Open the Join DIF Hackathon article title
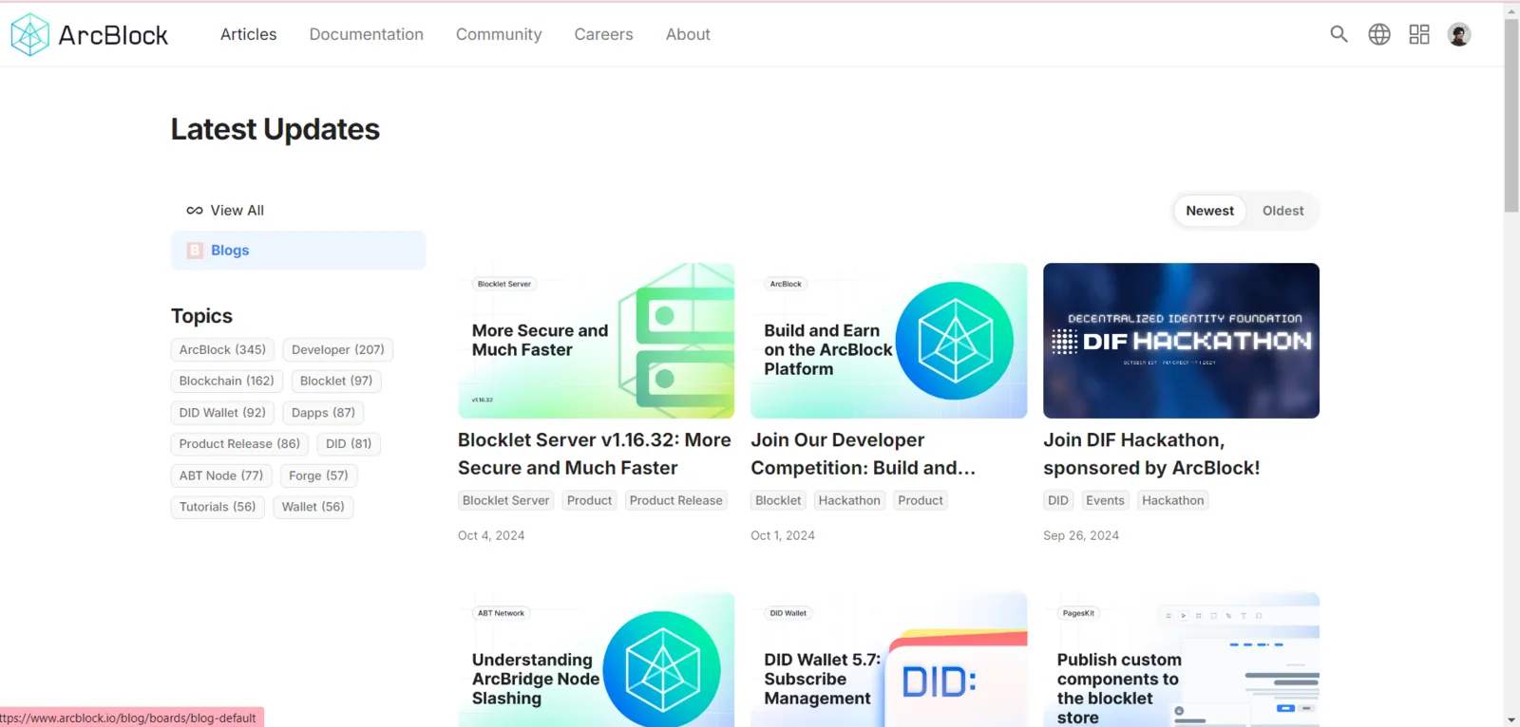This screenshot has height=727, width=1520. click(1151, 455)
